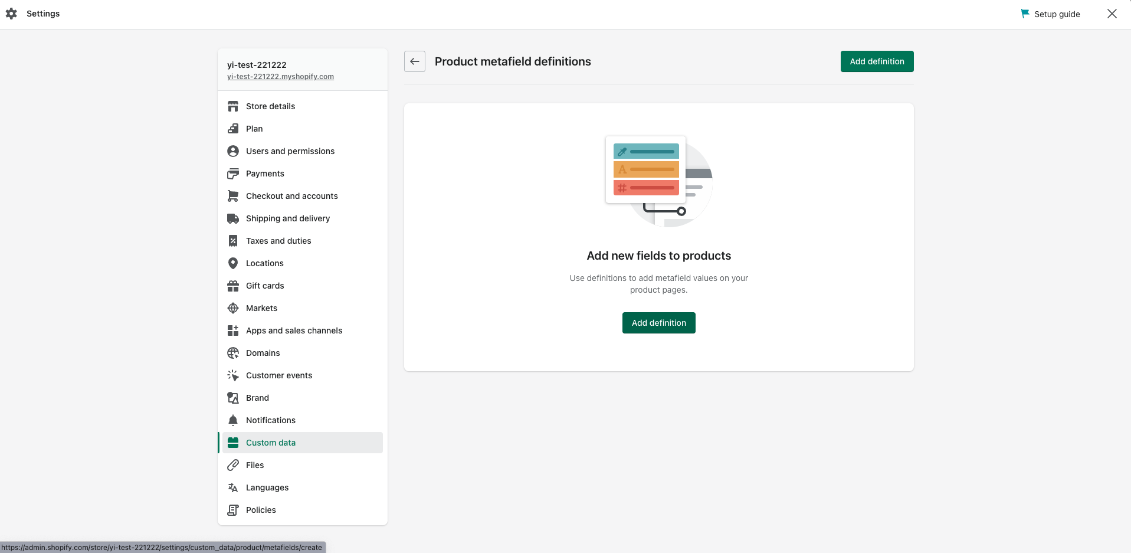
Task: Click the back arrow beside the page title
Action: tap(415, 61)
